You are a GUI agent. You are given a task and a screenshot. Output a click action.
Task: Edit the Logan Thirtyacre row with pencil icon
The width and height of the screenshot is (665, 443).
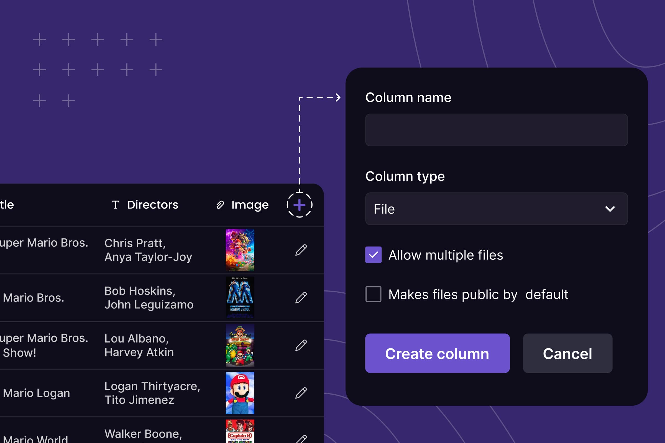tap(301, 393)
